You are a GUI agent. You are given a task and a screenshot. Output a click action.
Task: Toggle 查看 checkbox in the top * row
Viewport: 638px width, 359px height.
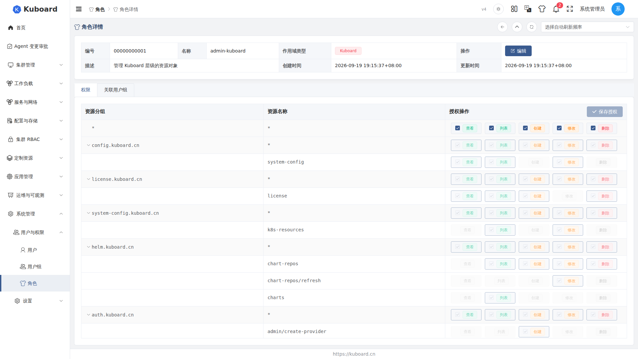[458, 128]
